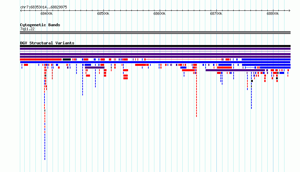Screen dimensions: 300x172
Task: Click the 68400k ruler label
Action: [x=47, y=13]
